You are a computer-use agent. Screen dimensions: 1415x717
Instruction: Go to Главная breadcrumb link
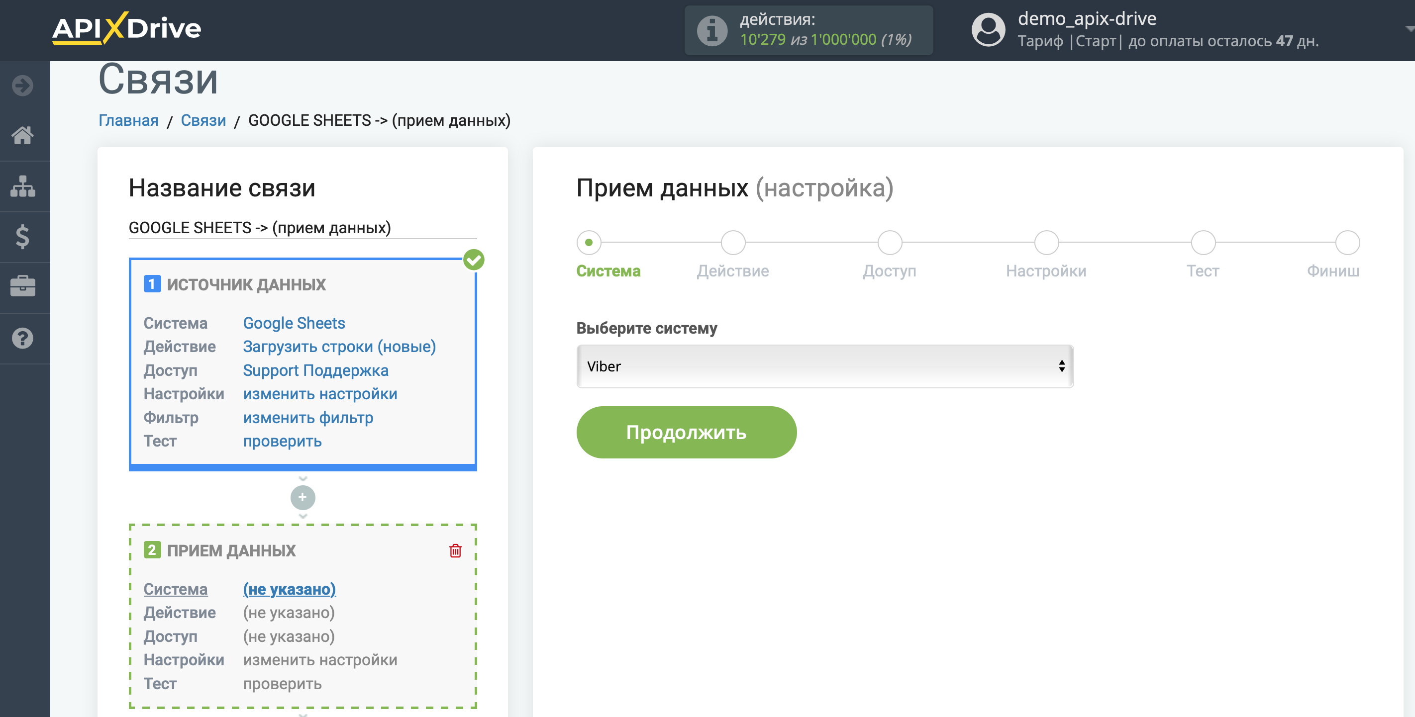click(x=128, y=120)
